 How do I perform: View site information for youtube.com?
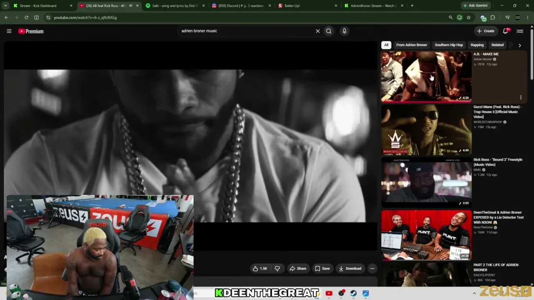48,17
